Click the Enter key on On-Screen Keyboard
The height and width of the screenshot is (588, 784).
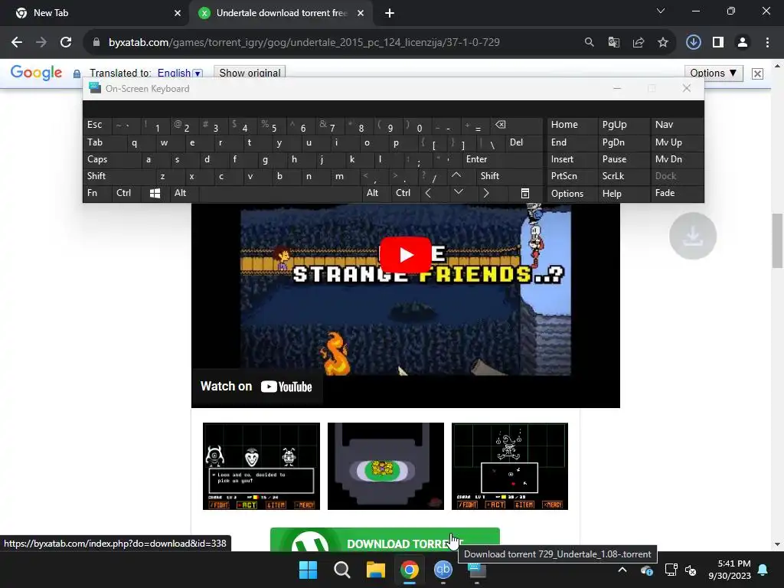pos(502,159)
